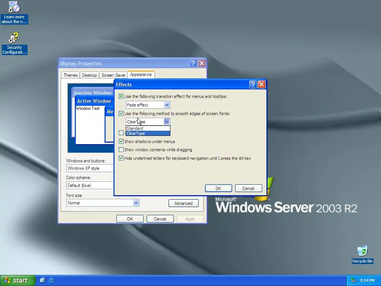Toggle the checkbox partly hidden behind the dropdown list
This screenshot has width=381, height=286.
tap(121, 133)
